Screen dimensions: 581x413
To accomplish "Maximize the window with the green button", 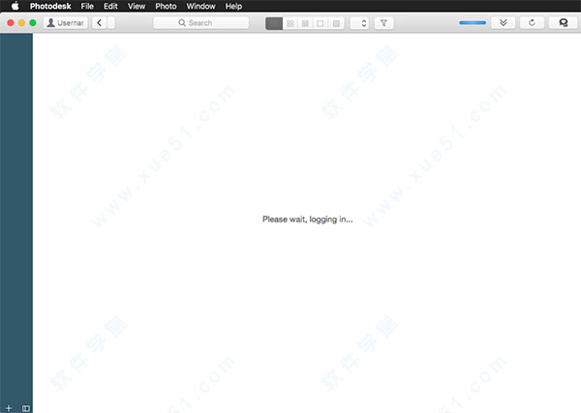I will (x=33, y=23).
